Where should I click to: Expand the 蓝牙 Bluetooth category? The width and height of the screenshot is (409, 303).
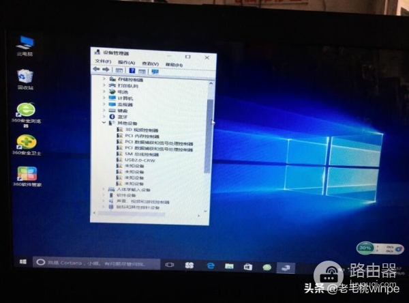pos(104,117)
